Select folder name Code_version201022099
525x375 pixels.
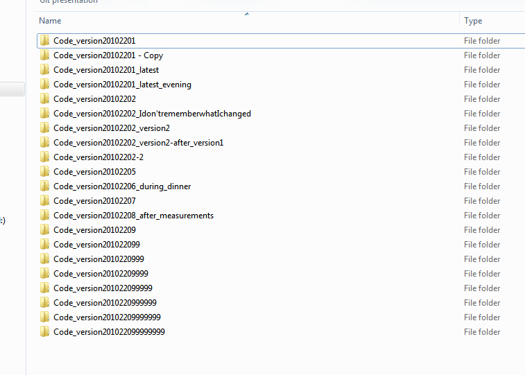click(97, 245)
